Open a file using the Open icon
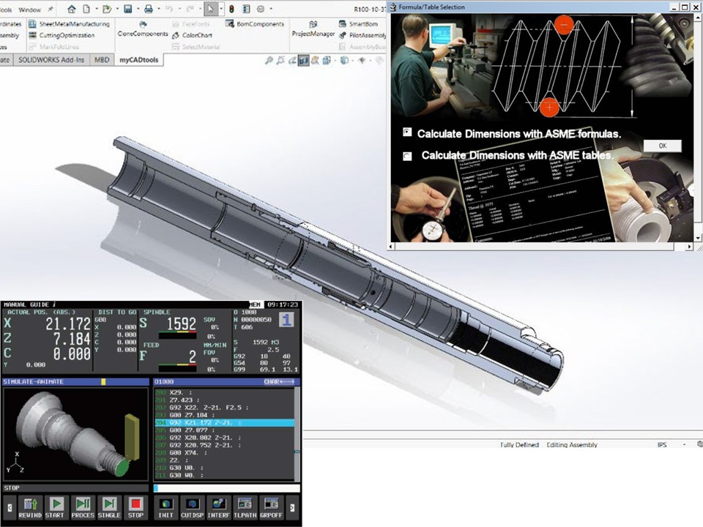The image size is (703, 527). (106, 9)
